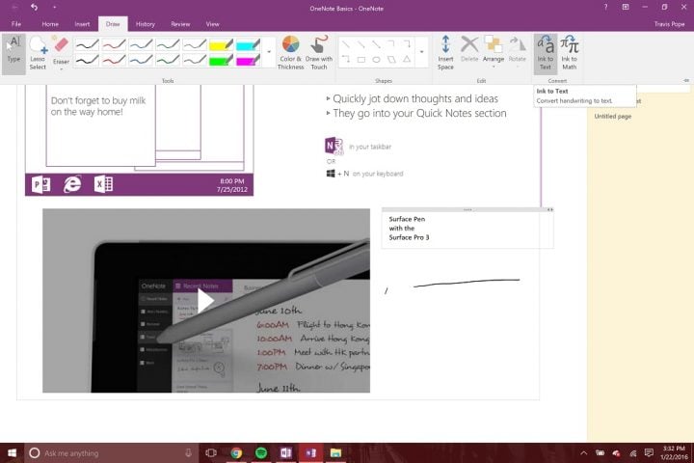Pick the thick green pen in the bottom row
The image size is (694, 463).
click(x=168, y=60)
